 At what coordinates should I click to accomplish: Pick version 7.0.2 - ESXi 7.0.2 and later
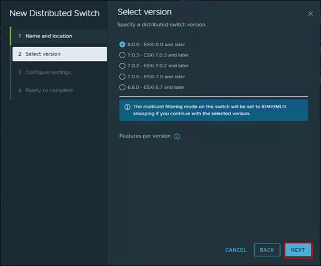click(122, 66)
